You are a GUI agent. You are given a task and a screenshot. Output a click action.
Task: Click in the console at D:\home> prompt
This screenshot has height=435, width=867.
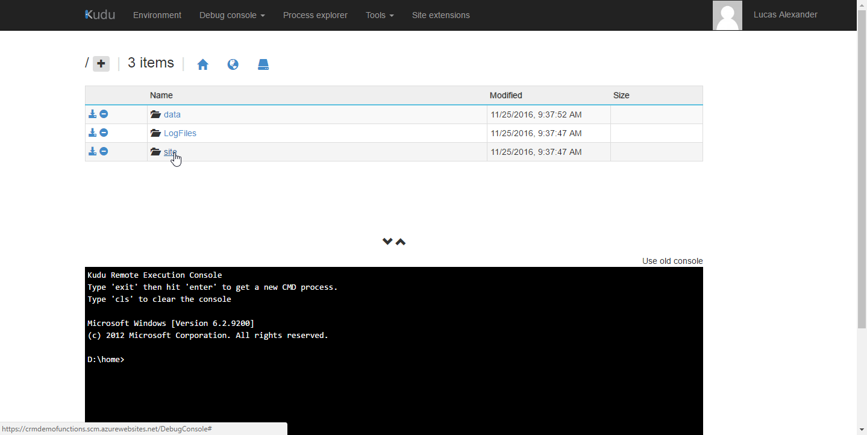pos(106,359)
